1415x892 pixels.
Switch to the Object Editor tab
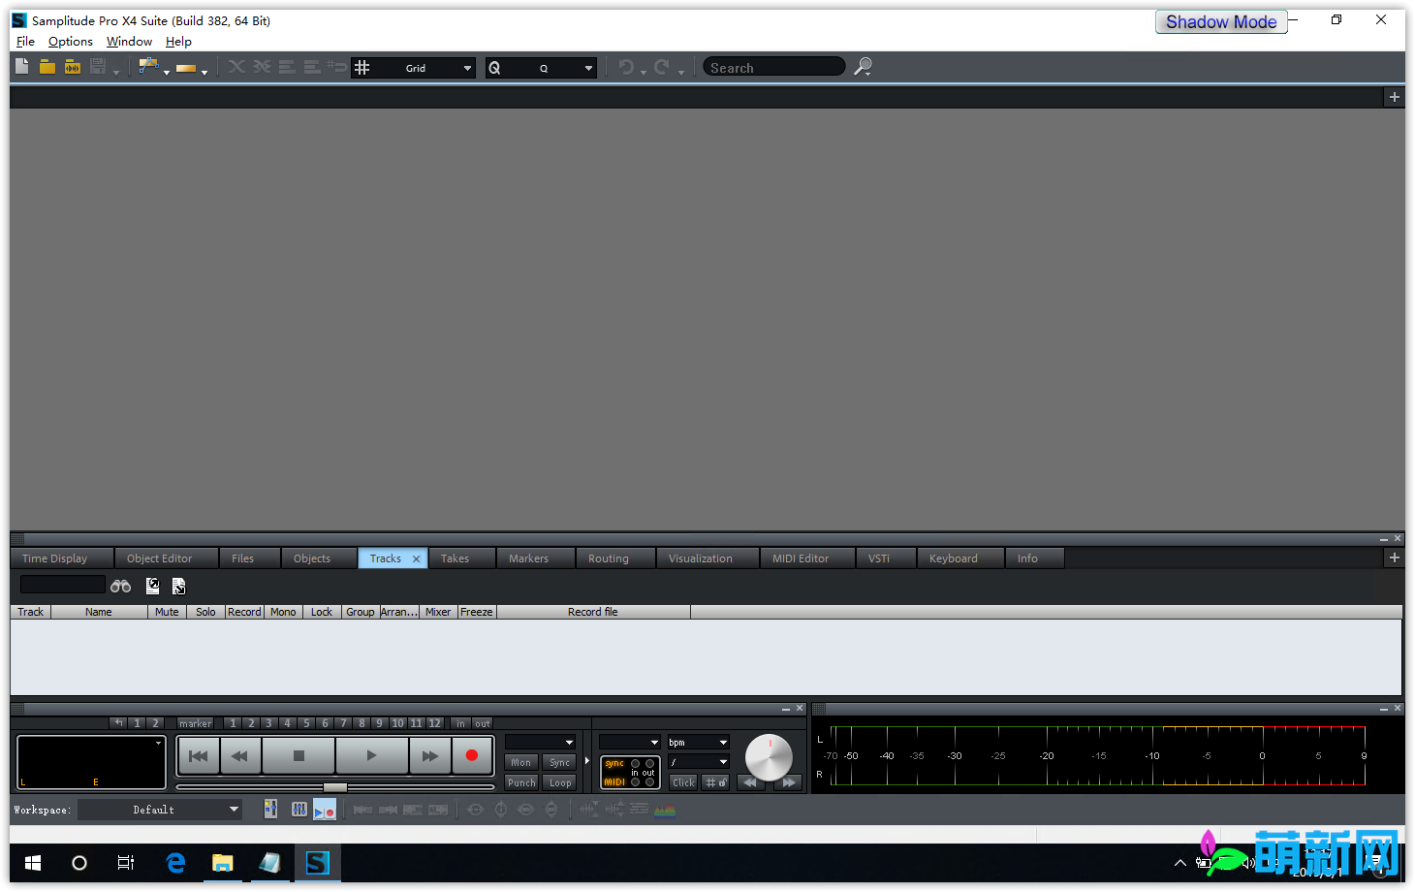[159, 558]
